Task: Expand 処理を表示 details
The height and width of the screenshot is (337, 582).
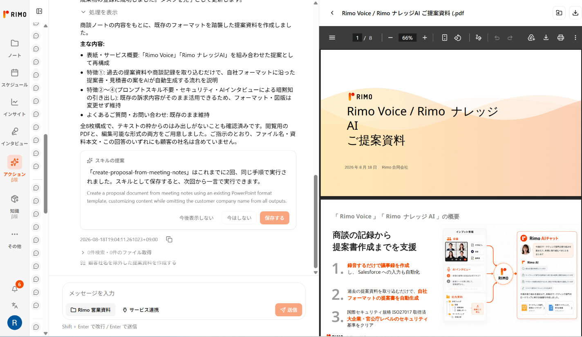Action: (x=99, y=12)
